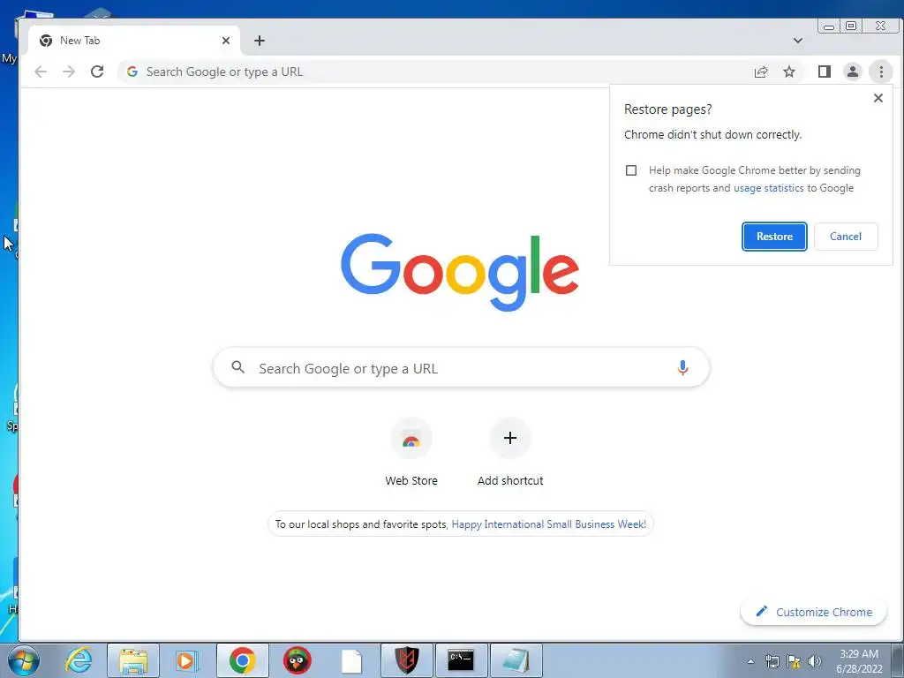Image resolution: width=904 pixels, height=678 pixels.
Task: Click the share this page icon
Action: pos(761,72)
